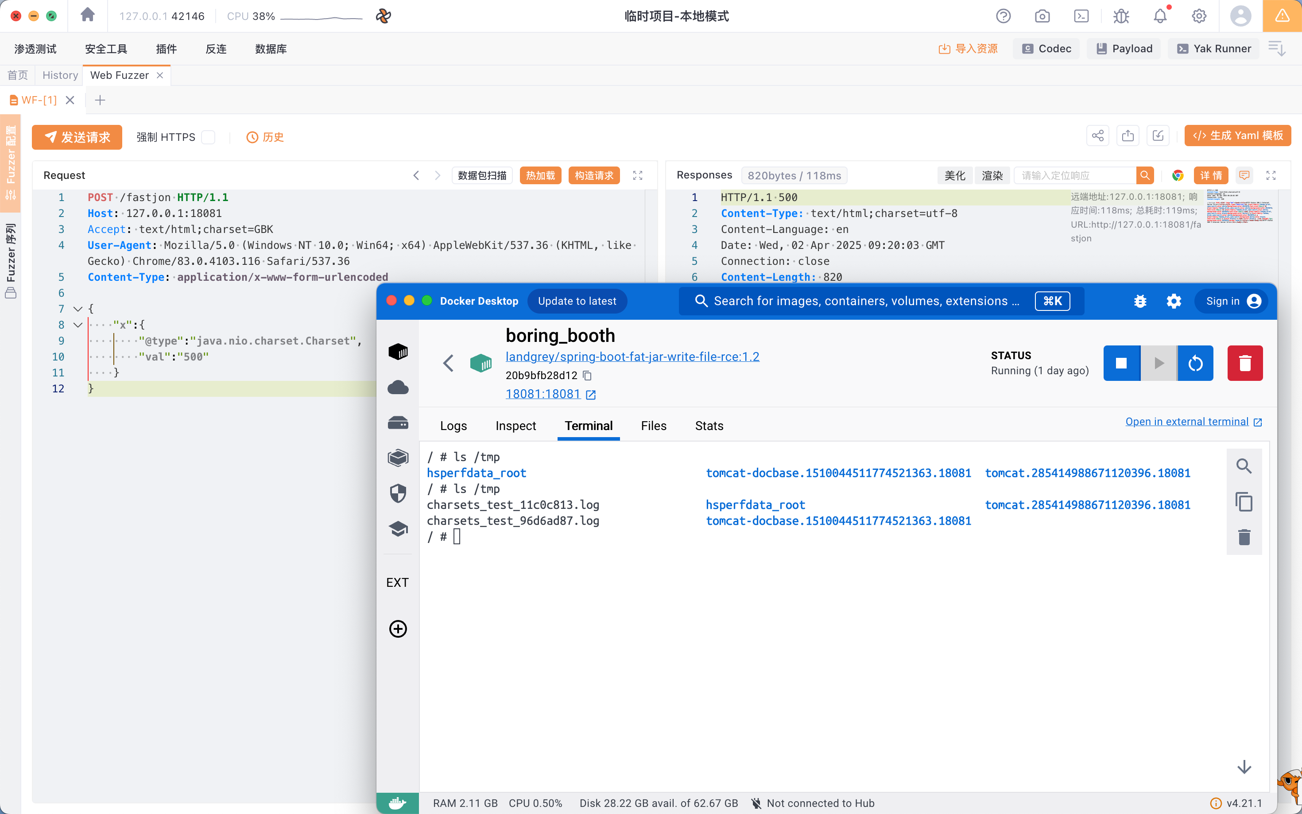
Task: Collapse JSON block at line 7
Action: 77,309
